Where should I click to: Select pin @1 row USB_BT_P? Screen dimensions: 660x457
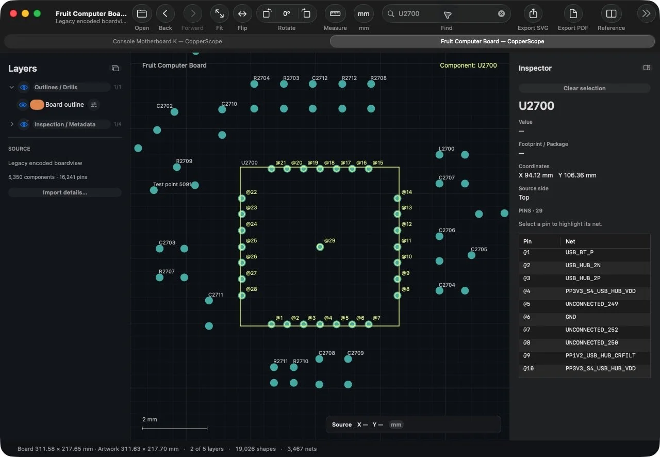[x=584, y=253]
